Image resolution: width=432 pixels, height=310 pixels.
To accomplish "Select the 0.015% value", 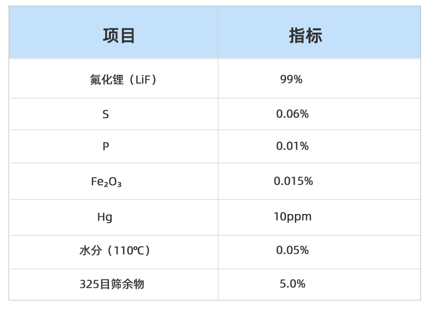I will (293, 181).
